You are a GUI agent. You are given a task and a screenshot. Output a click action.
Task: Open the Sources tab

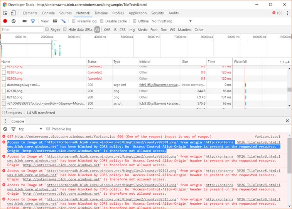[65, 13]
